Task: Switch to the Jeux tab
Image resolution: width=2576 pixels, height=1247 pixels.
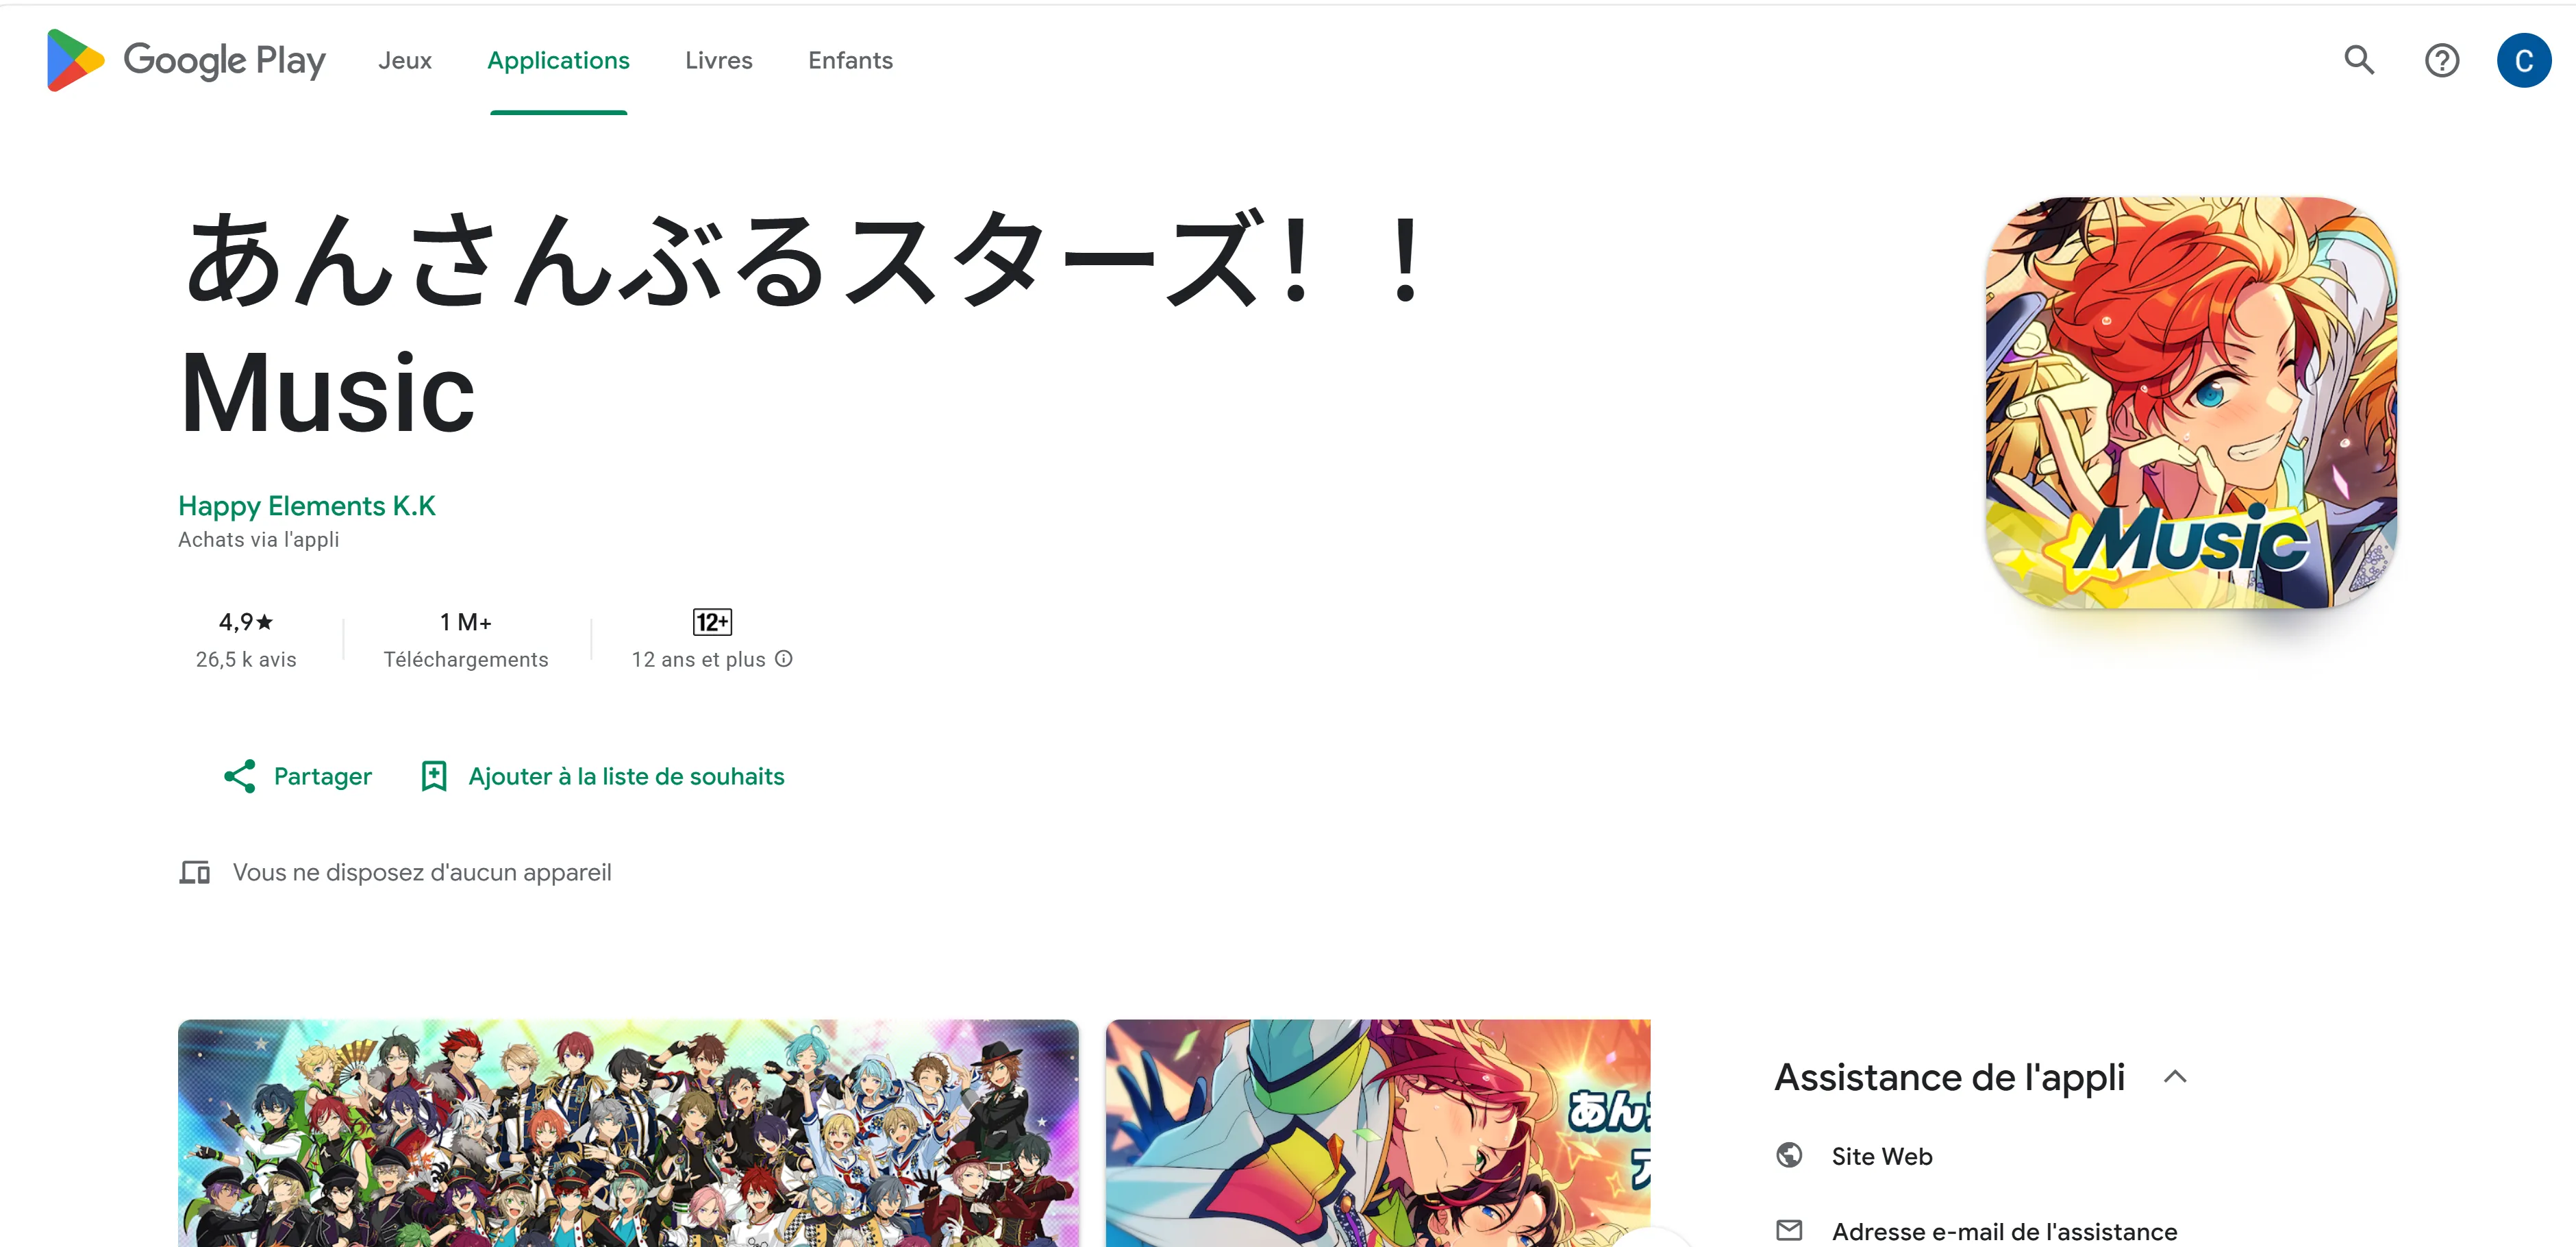Action: [x=405, y=60]
